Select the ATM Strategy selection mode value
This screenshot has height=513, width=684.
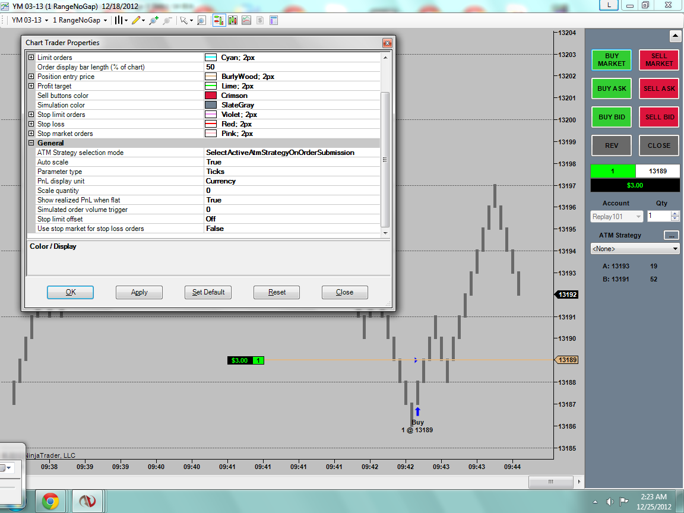(x=292, y=153)
